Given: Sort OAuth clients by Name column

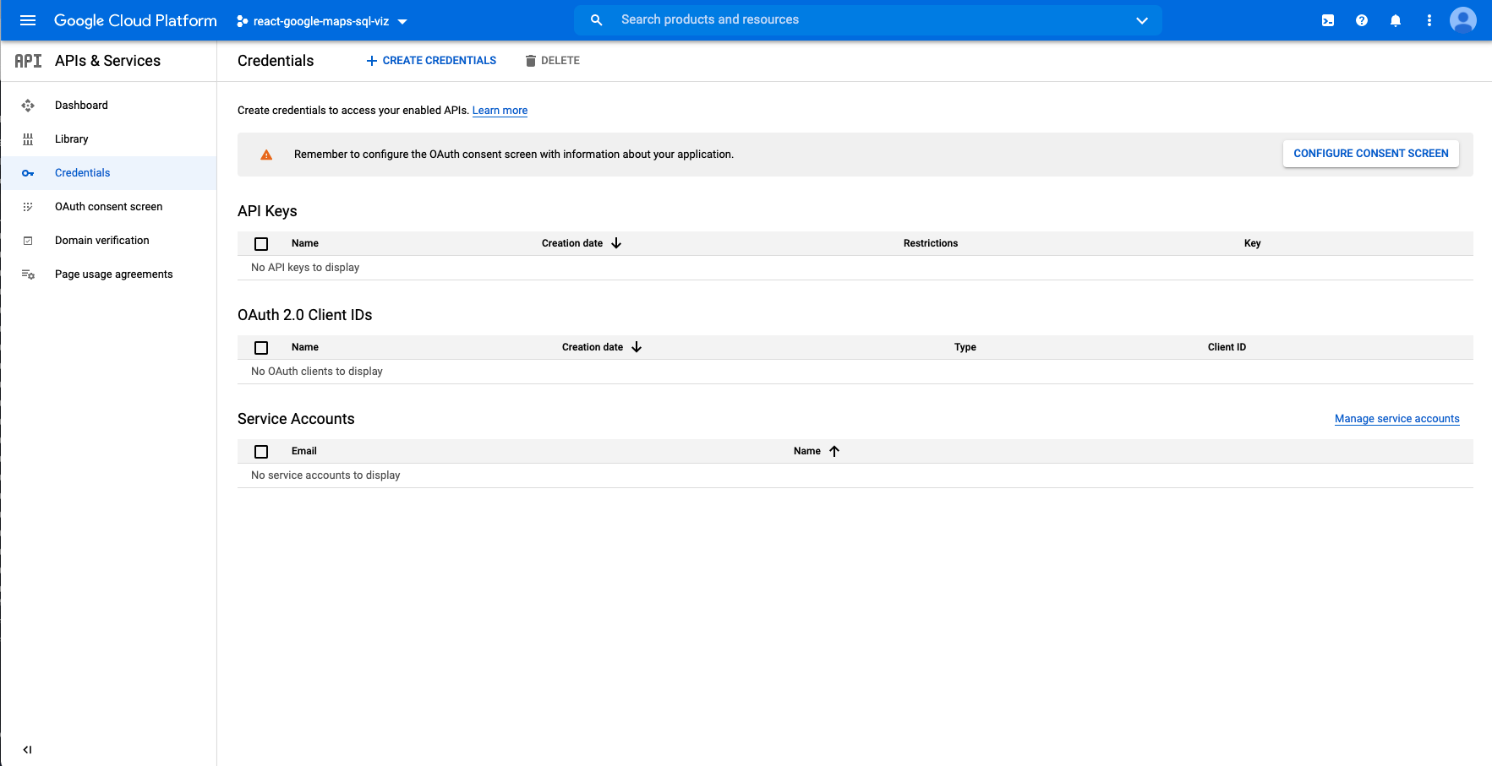Looking at the screenshot, I should coord(305,347).
